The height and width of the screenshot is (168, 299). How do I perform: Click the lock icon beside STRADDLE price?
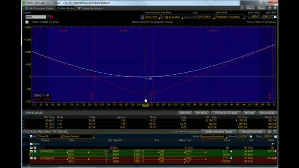coord(231,151)
